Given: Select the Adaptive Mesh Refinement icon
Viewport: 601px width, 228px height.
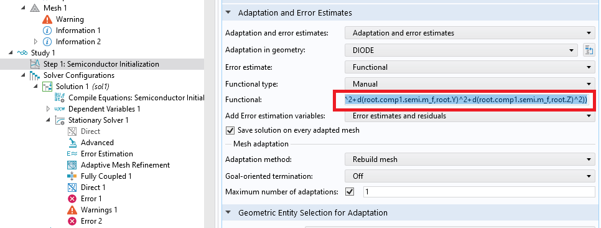Looking at the screenshot, I should pyautogui.click(x=72, y=165).
